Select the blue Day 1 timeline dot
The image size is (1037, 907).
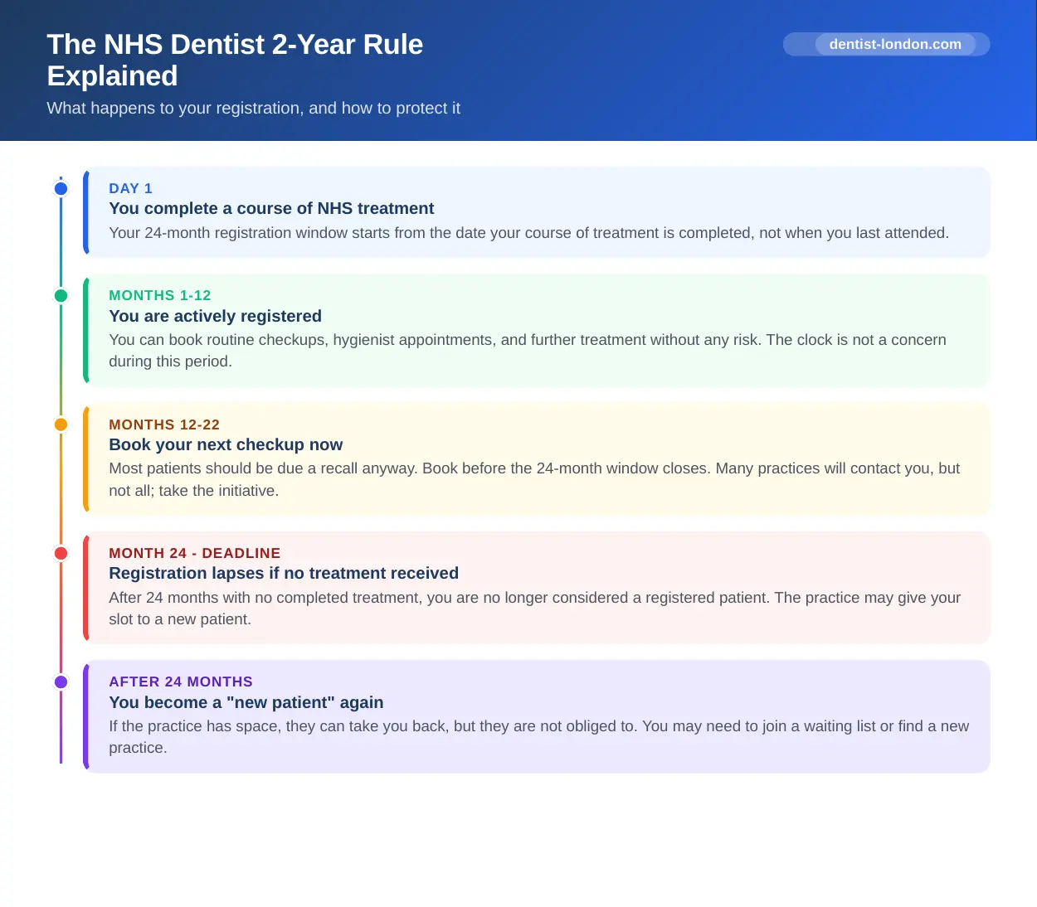61,187
